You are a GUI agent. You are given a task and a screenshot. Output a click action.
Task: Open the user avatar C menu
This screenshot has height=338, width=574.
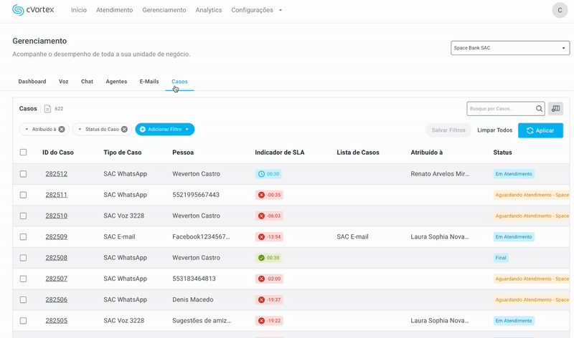pos(560,10)
